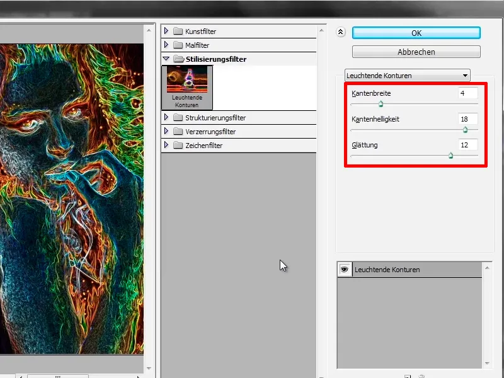Viewport: 504px width, 378px height.
Task: Collapse the Stilisierungsfilter folder triangle
Action: (166, 59)
